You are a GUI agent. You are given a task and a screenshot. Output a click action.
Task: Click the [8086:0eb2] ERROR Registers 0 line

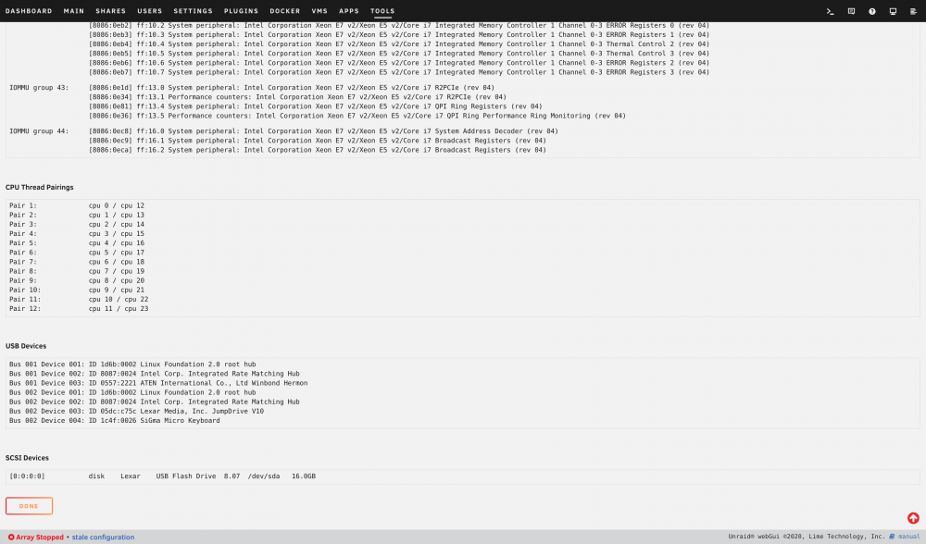399,25
